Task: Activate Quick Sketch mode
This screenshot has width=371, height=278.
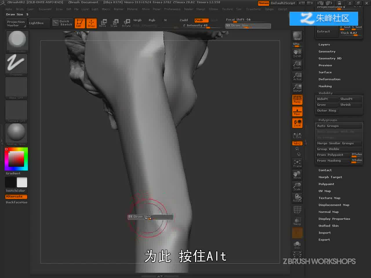Action: tap(63, 23)
